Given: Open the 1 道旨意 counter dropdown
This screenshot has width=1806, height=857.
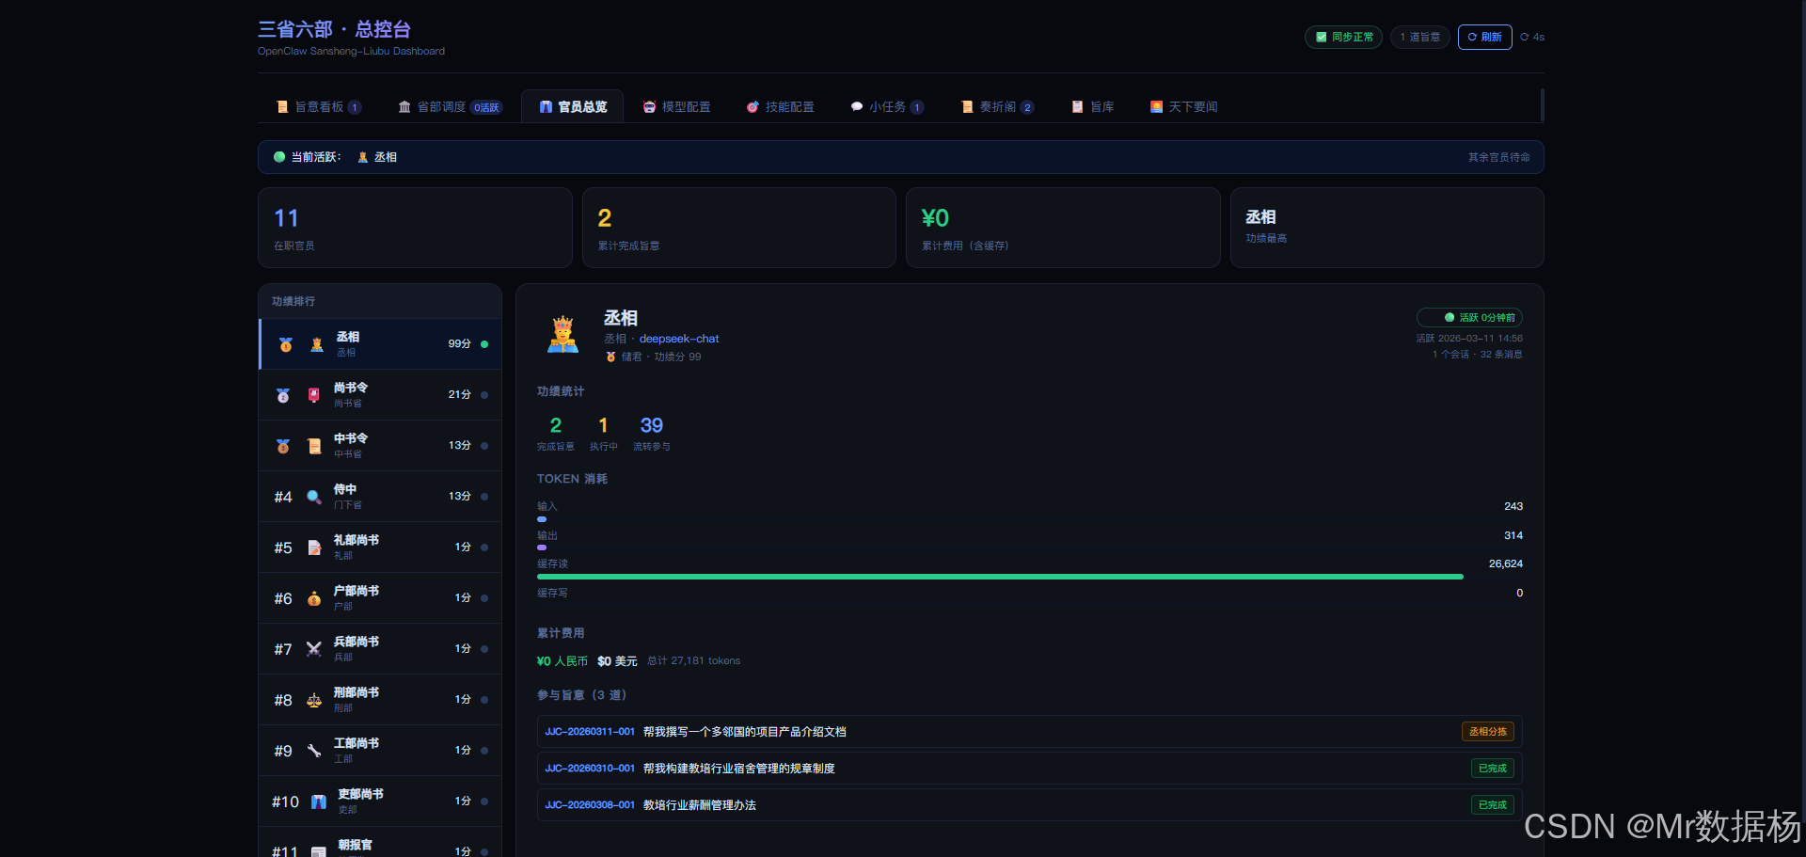Looking at the screenshot, I should [1419, 37].
